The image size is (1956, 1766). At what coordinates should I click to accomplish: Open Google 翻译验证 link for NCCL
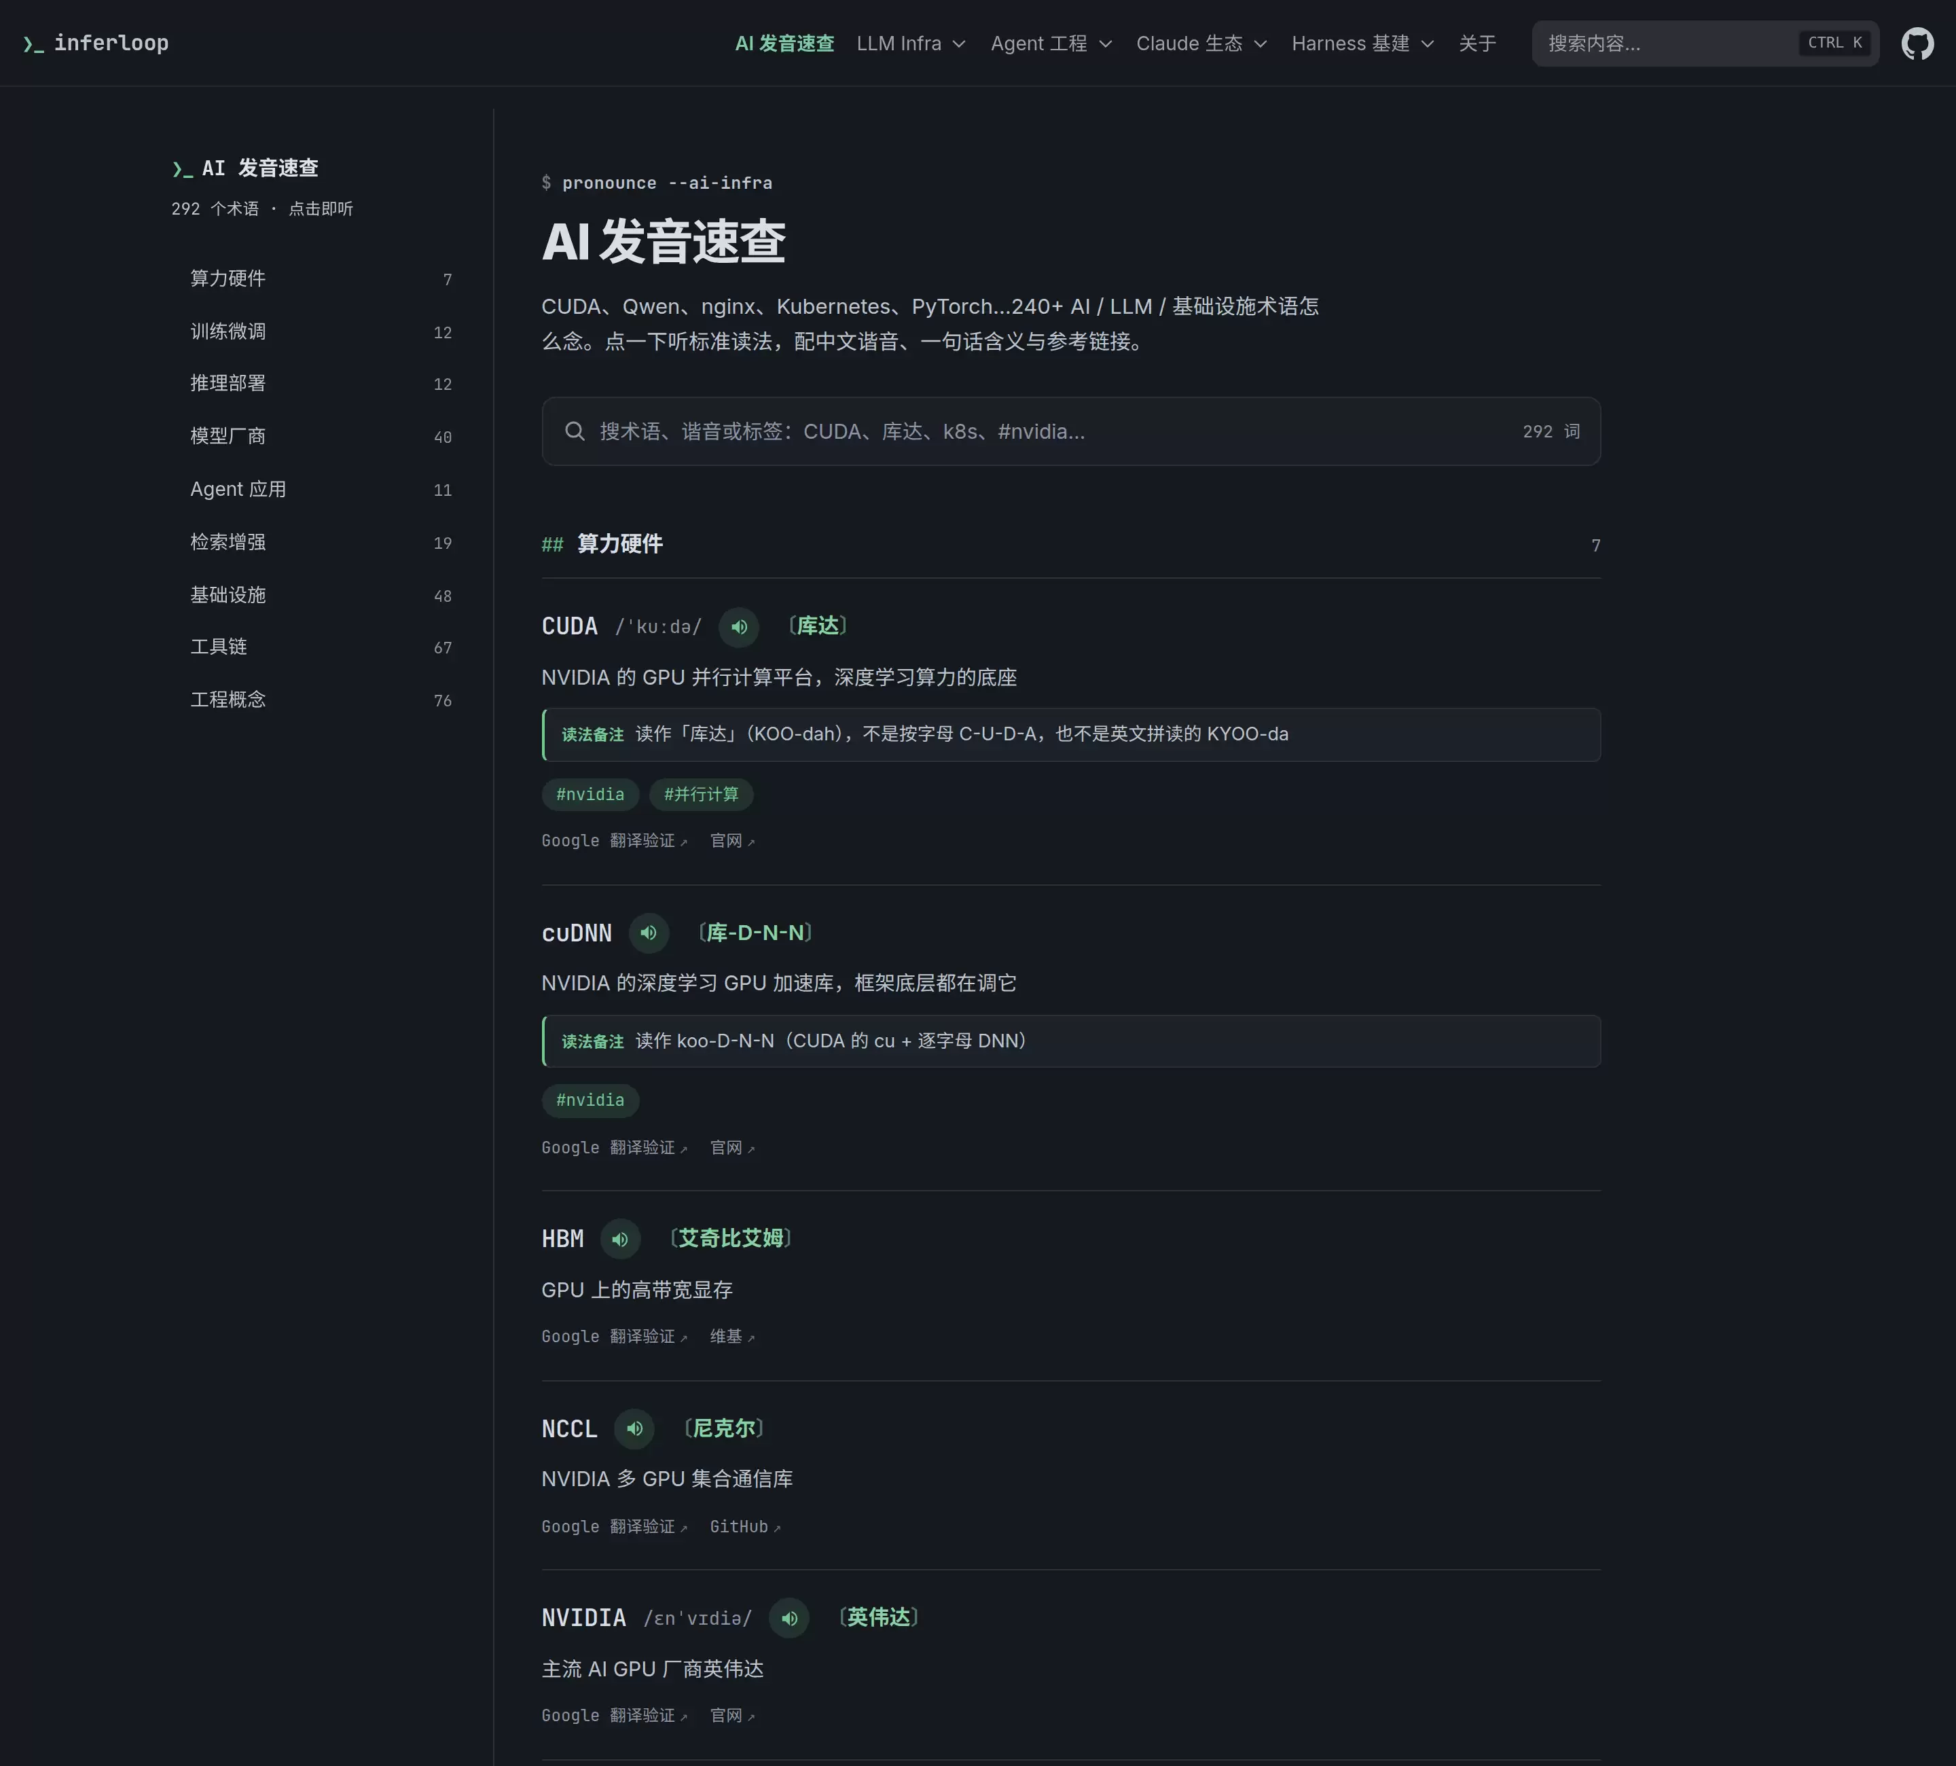[614, 1528]
